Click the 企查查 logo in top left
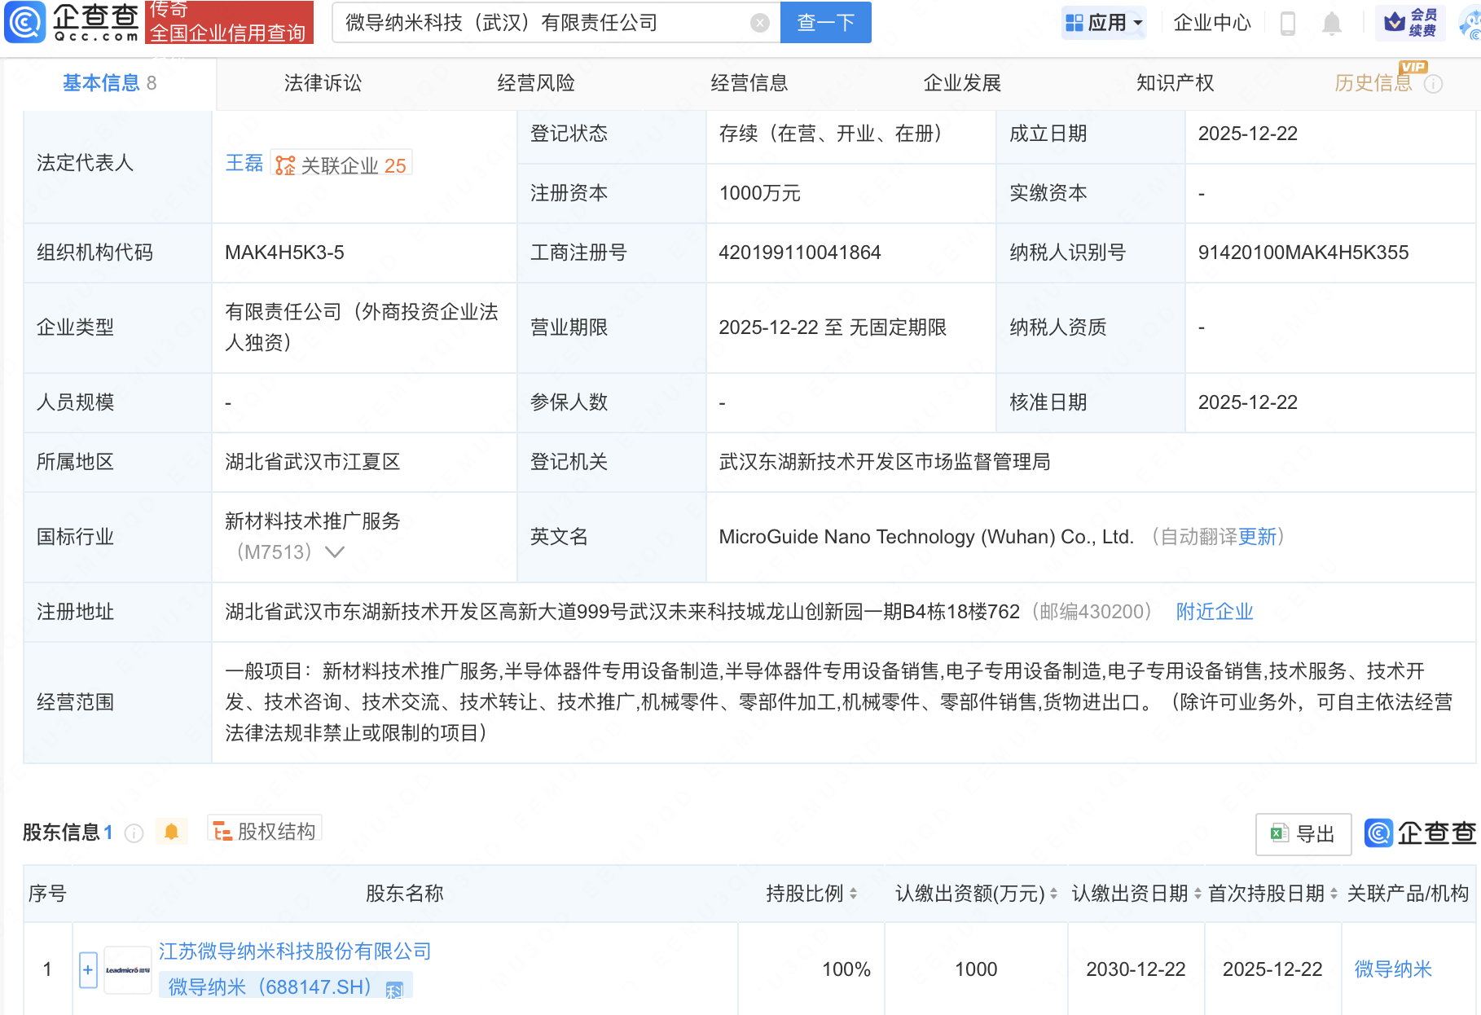Viewport: 1481px width, 1015px height. point(69,22)
